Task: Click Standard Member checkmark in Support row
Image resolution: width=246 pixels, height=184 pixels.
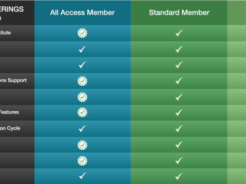Action: (x=179, y=80)
